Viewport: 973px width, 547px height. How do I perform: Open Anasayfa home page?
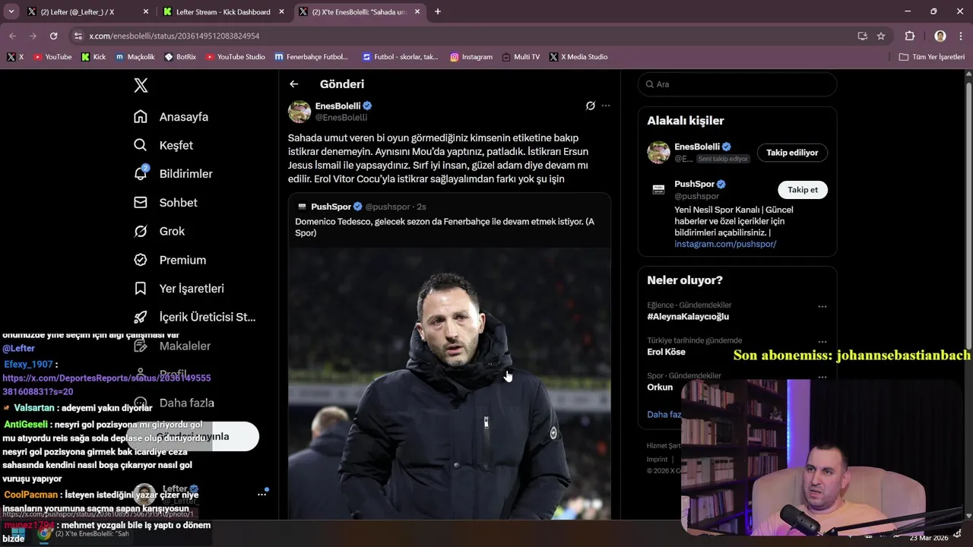tap(171, 117)
